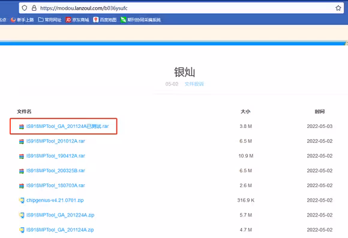Screen dimensions: 348x238
Task: Open the 常用网址 bookmarks folder
Action: tap(50, 20)
